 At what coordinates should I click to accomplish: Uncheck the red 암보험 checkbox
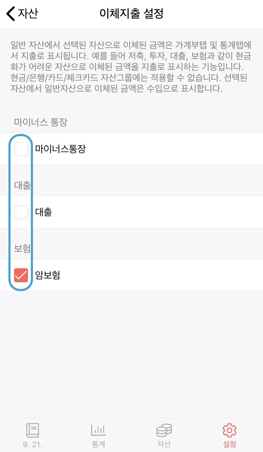point(21,275)
